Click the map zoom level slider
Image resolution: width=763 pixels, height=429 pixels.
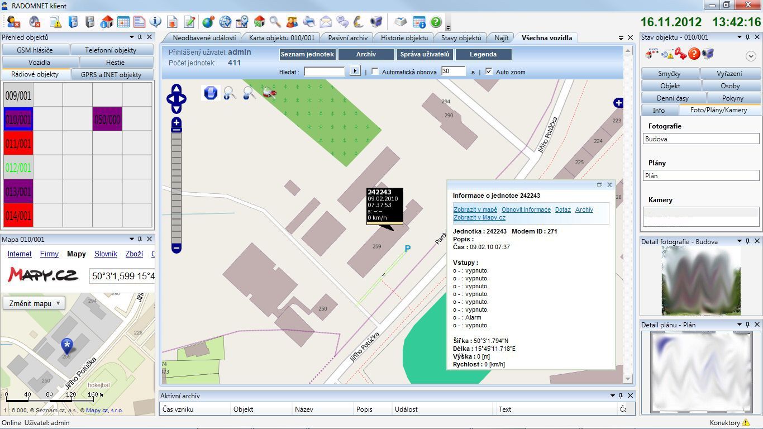click(177, 184)
